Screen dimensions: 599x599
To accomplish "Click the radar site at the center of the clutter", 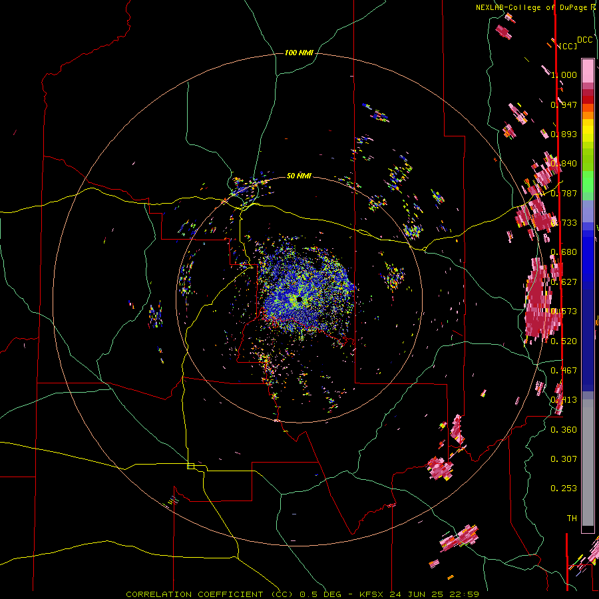I will pos(299,301).
